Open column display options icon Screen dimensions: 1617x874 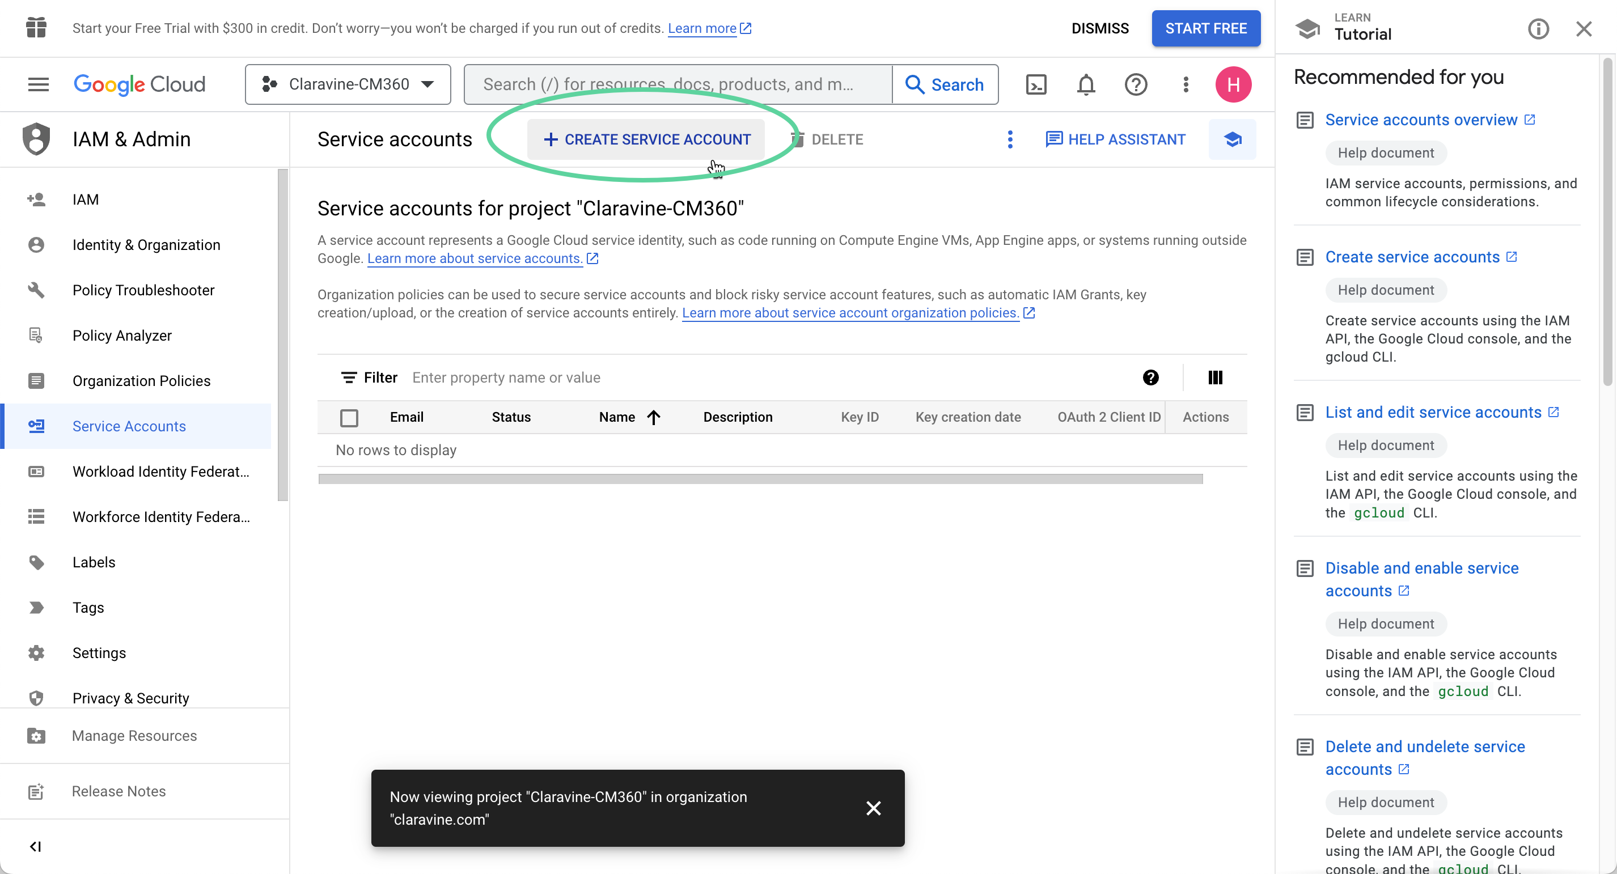click(x=1214, y=377)
